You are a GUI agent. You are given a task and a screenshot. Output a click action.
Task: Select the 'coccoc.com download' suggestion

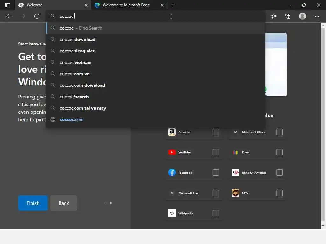coord(155,85)
